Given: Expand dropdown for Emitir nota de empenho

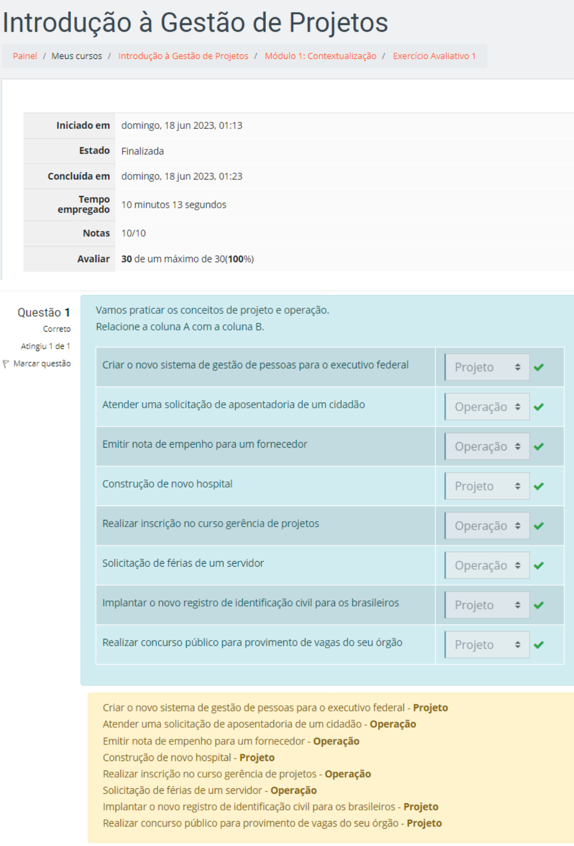Looking at the screenshot, I should point(487,447).
